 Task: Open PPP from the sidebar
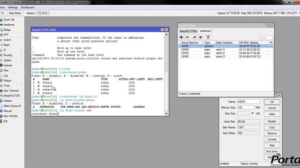[6, 35]
